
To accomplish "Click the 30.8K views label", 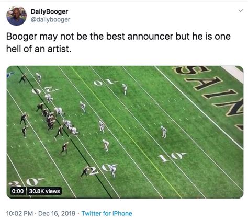I will click(x=44, y=191).
